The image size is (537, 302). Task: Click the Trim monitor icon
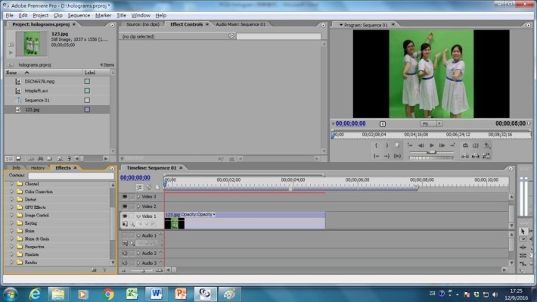tap(486, 156)
